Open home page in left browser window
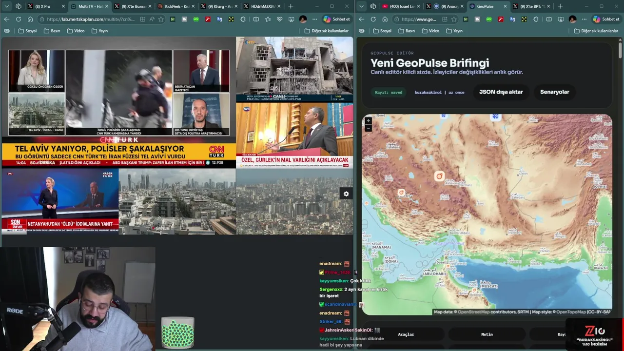The image size is (624, 351). (x=30, y=19)
